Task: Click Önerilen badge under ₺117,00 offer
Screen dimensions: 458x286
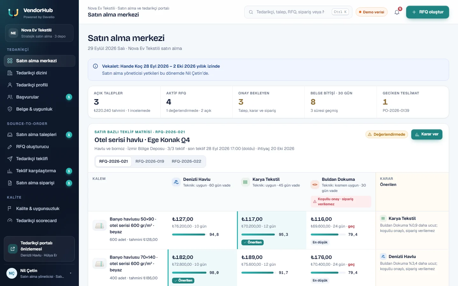Action: coord(253,242)
